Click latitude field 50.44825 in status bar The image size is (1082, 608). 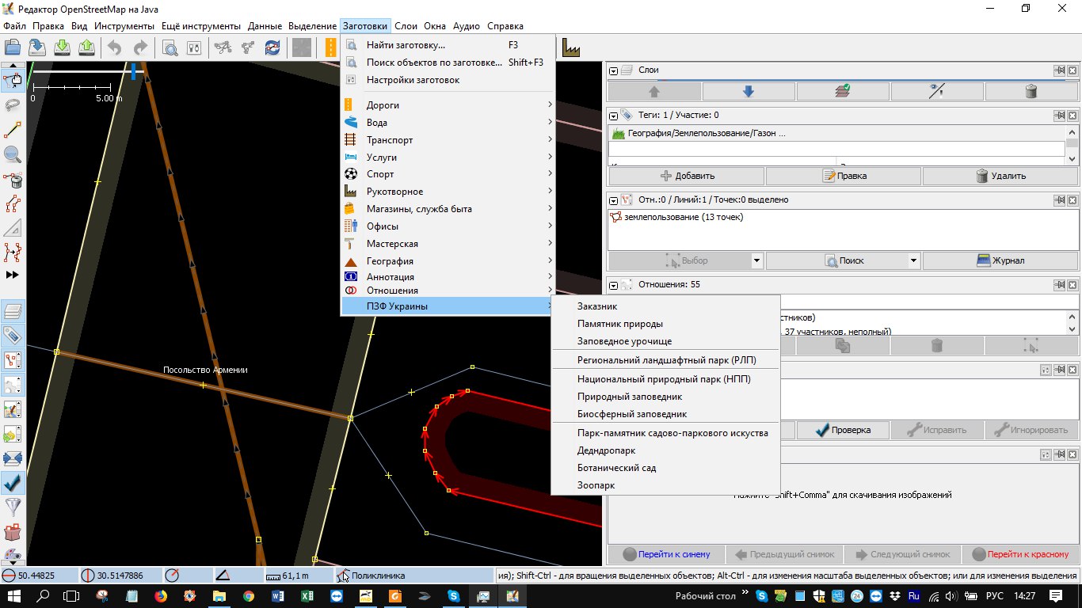coord(40,576)
